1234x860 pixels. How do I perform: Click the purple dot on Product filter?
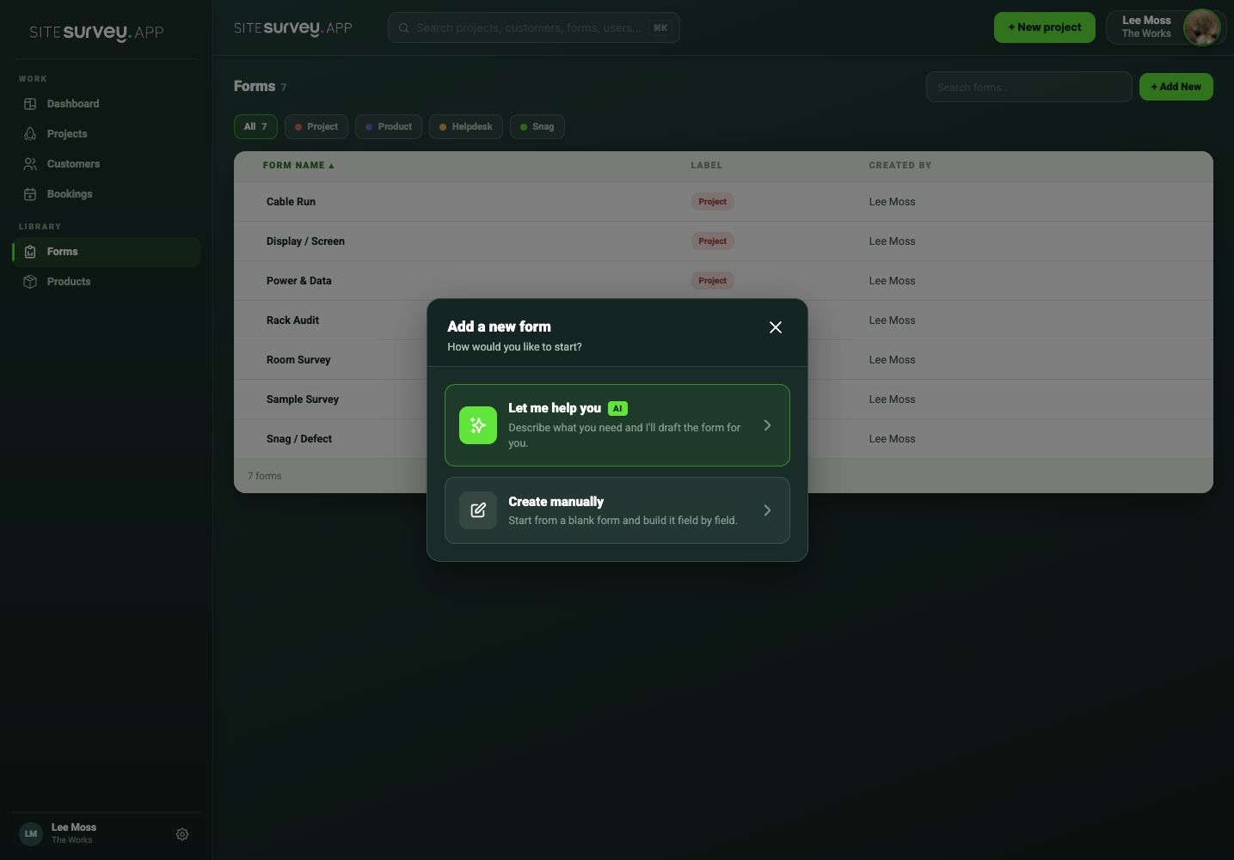(x=369, y=127)
